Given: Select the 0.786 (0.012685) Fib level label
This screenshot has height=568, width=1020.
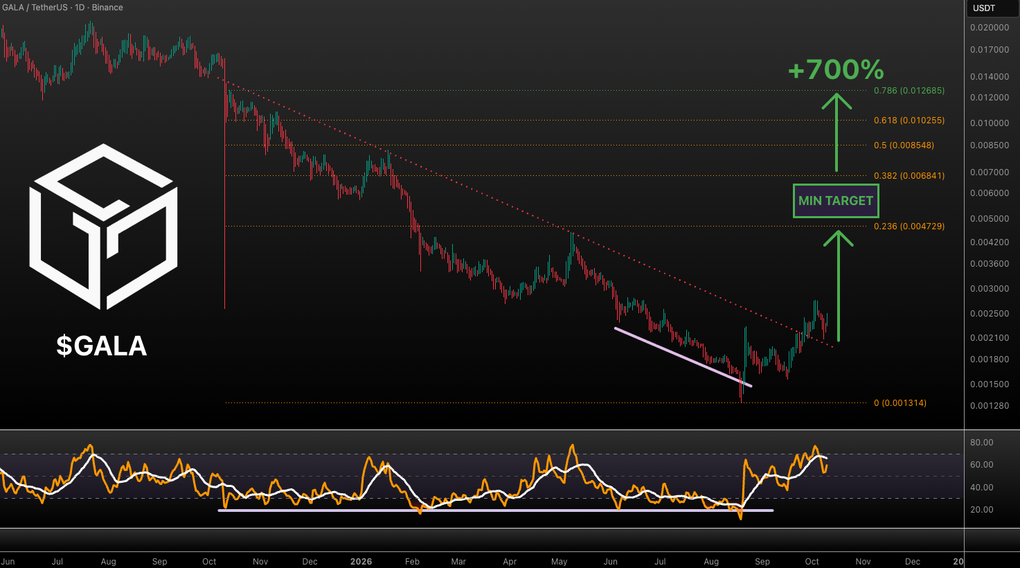Looking at the screenshot, I should point(909,91).
